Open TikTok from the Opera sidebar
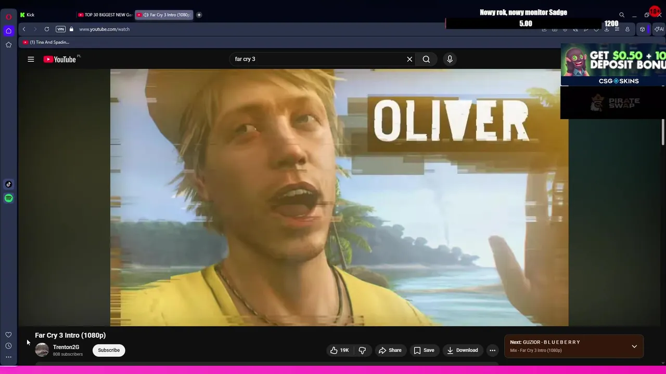The width and height of the screenshot is (666, 374). (x=8, y=184)
